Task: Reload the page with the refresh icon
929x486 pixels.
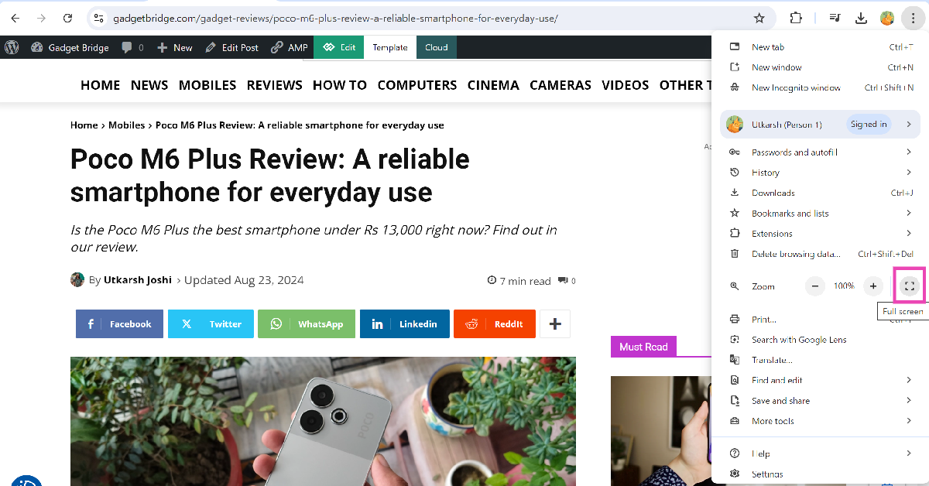Action: point(68,18)
